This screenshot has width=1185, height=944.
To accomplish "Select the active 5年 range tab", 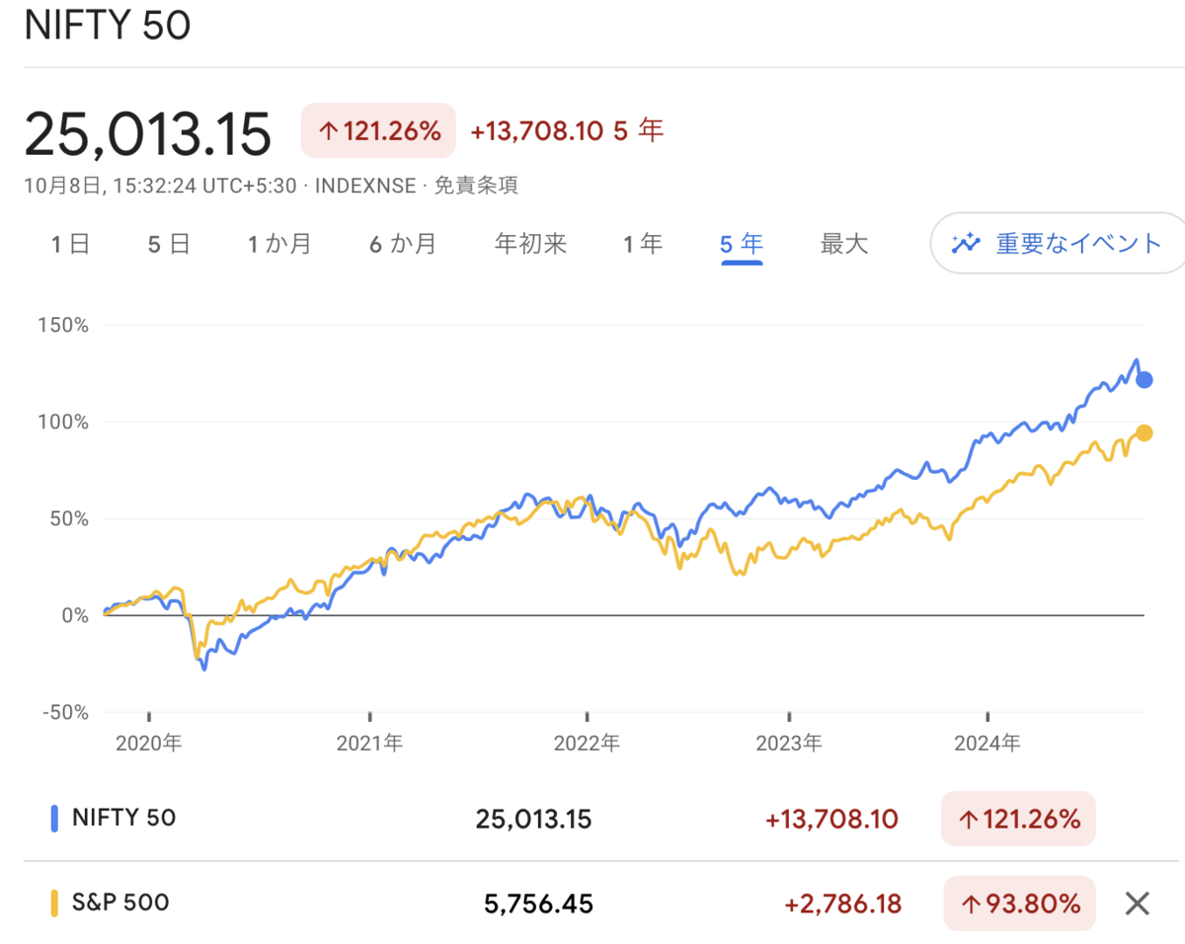I will [x=742, y=244].
